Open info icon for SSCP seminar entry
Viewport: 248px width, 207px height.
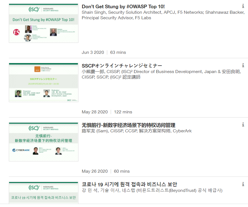coord(243,65)
